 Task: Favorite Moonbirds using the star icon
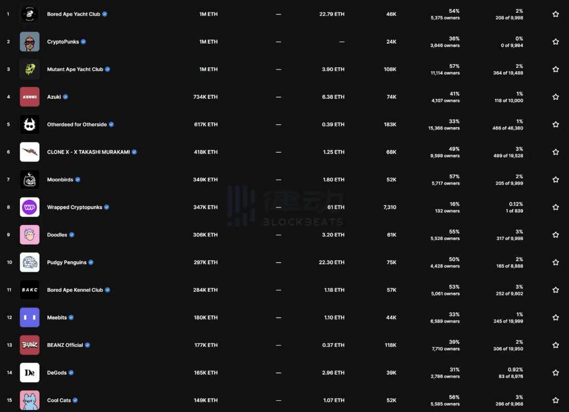point(556,179)
